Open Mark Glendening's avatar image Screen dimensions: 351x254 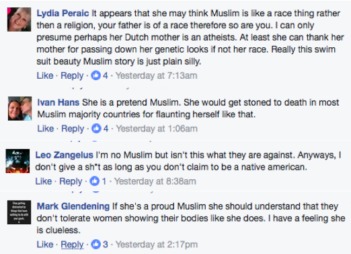pos(19,212)
